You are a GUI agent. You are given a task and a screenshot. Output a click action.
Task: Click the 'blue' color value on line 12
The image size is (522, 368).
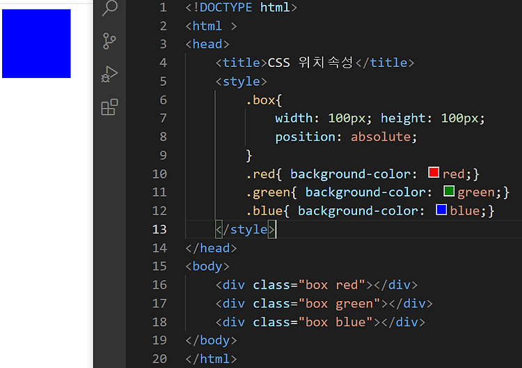465,211
